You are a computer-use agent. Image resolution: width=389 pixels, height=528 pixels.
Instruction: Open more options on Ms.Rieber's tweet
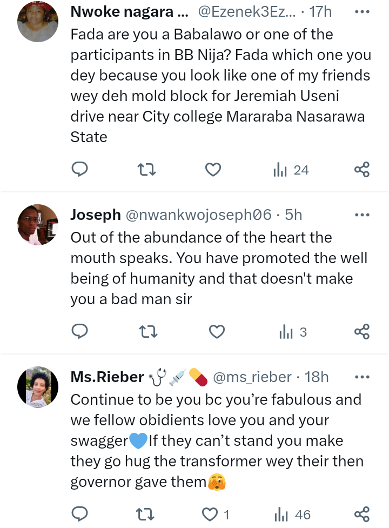click(x=361, y=377)
